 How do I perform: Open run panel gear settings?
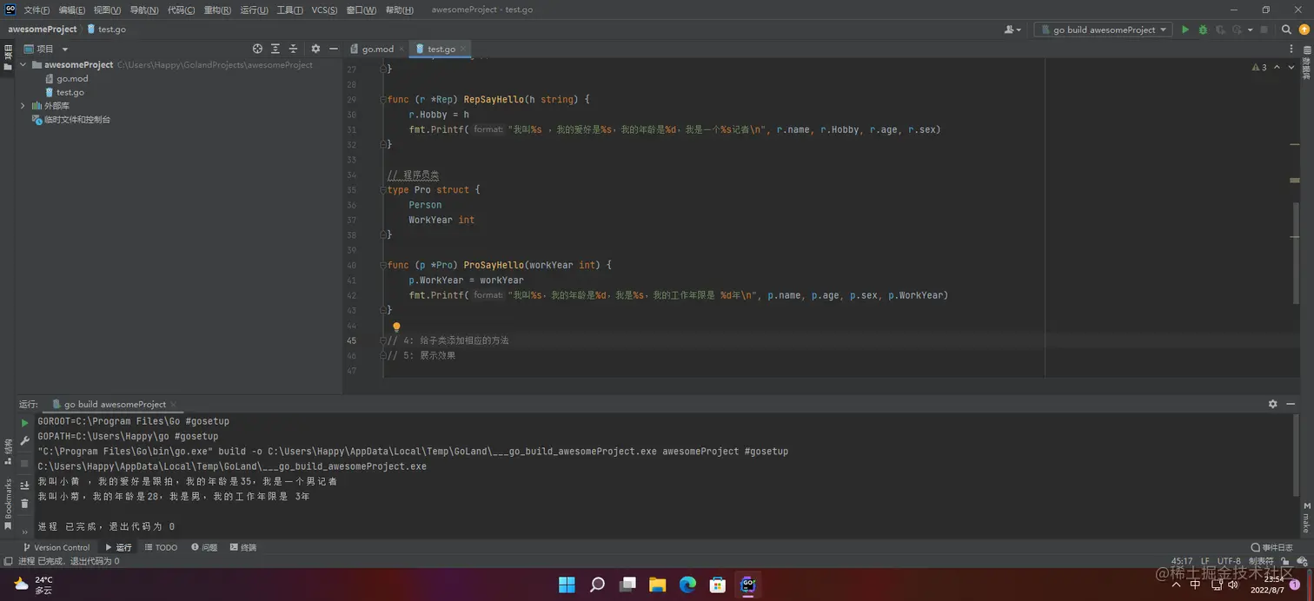1273,404
